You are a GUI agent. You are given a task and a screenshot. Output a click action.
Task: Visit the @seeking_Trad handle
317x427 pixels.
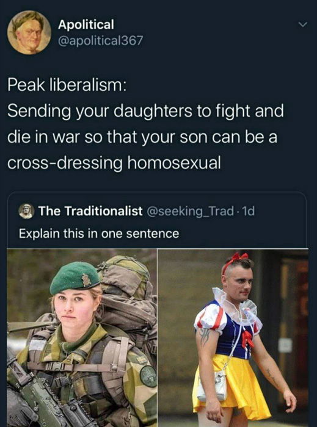(190, 211)
